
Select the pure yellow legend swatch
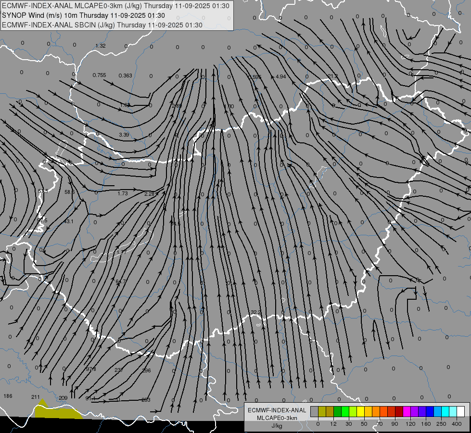(360, 411)
